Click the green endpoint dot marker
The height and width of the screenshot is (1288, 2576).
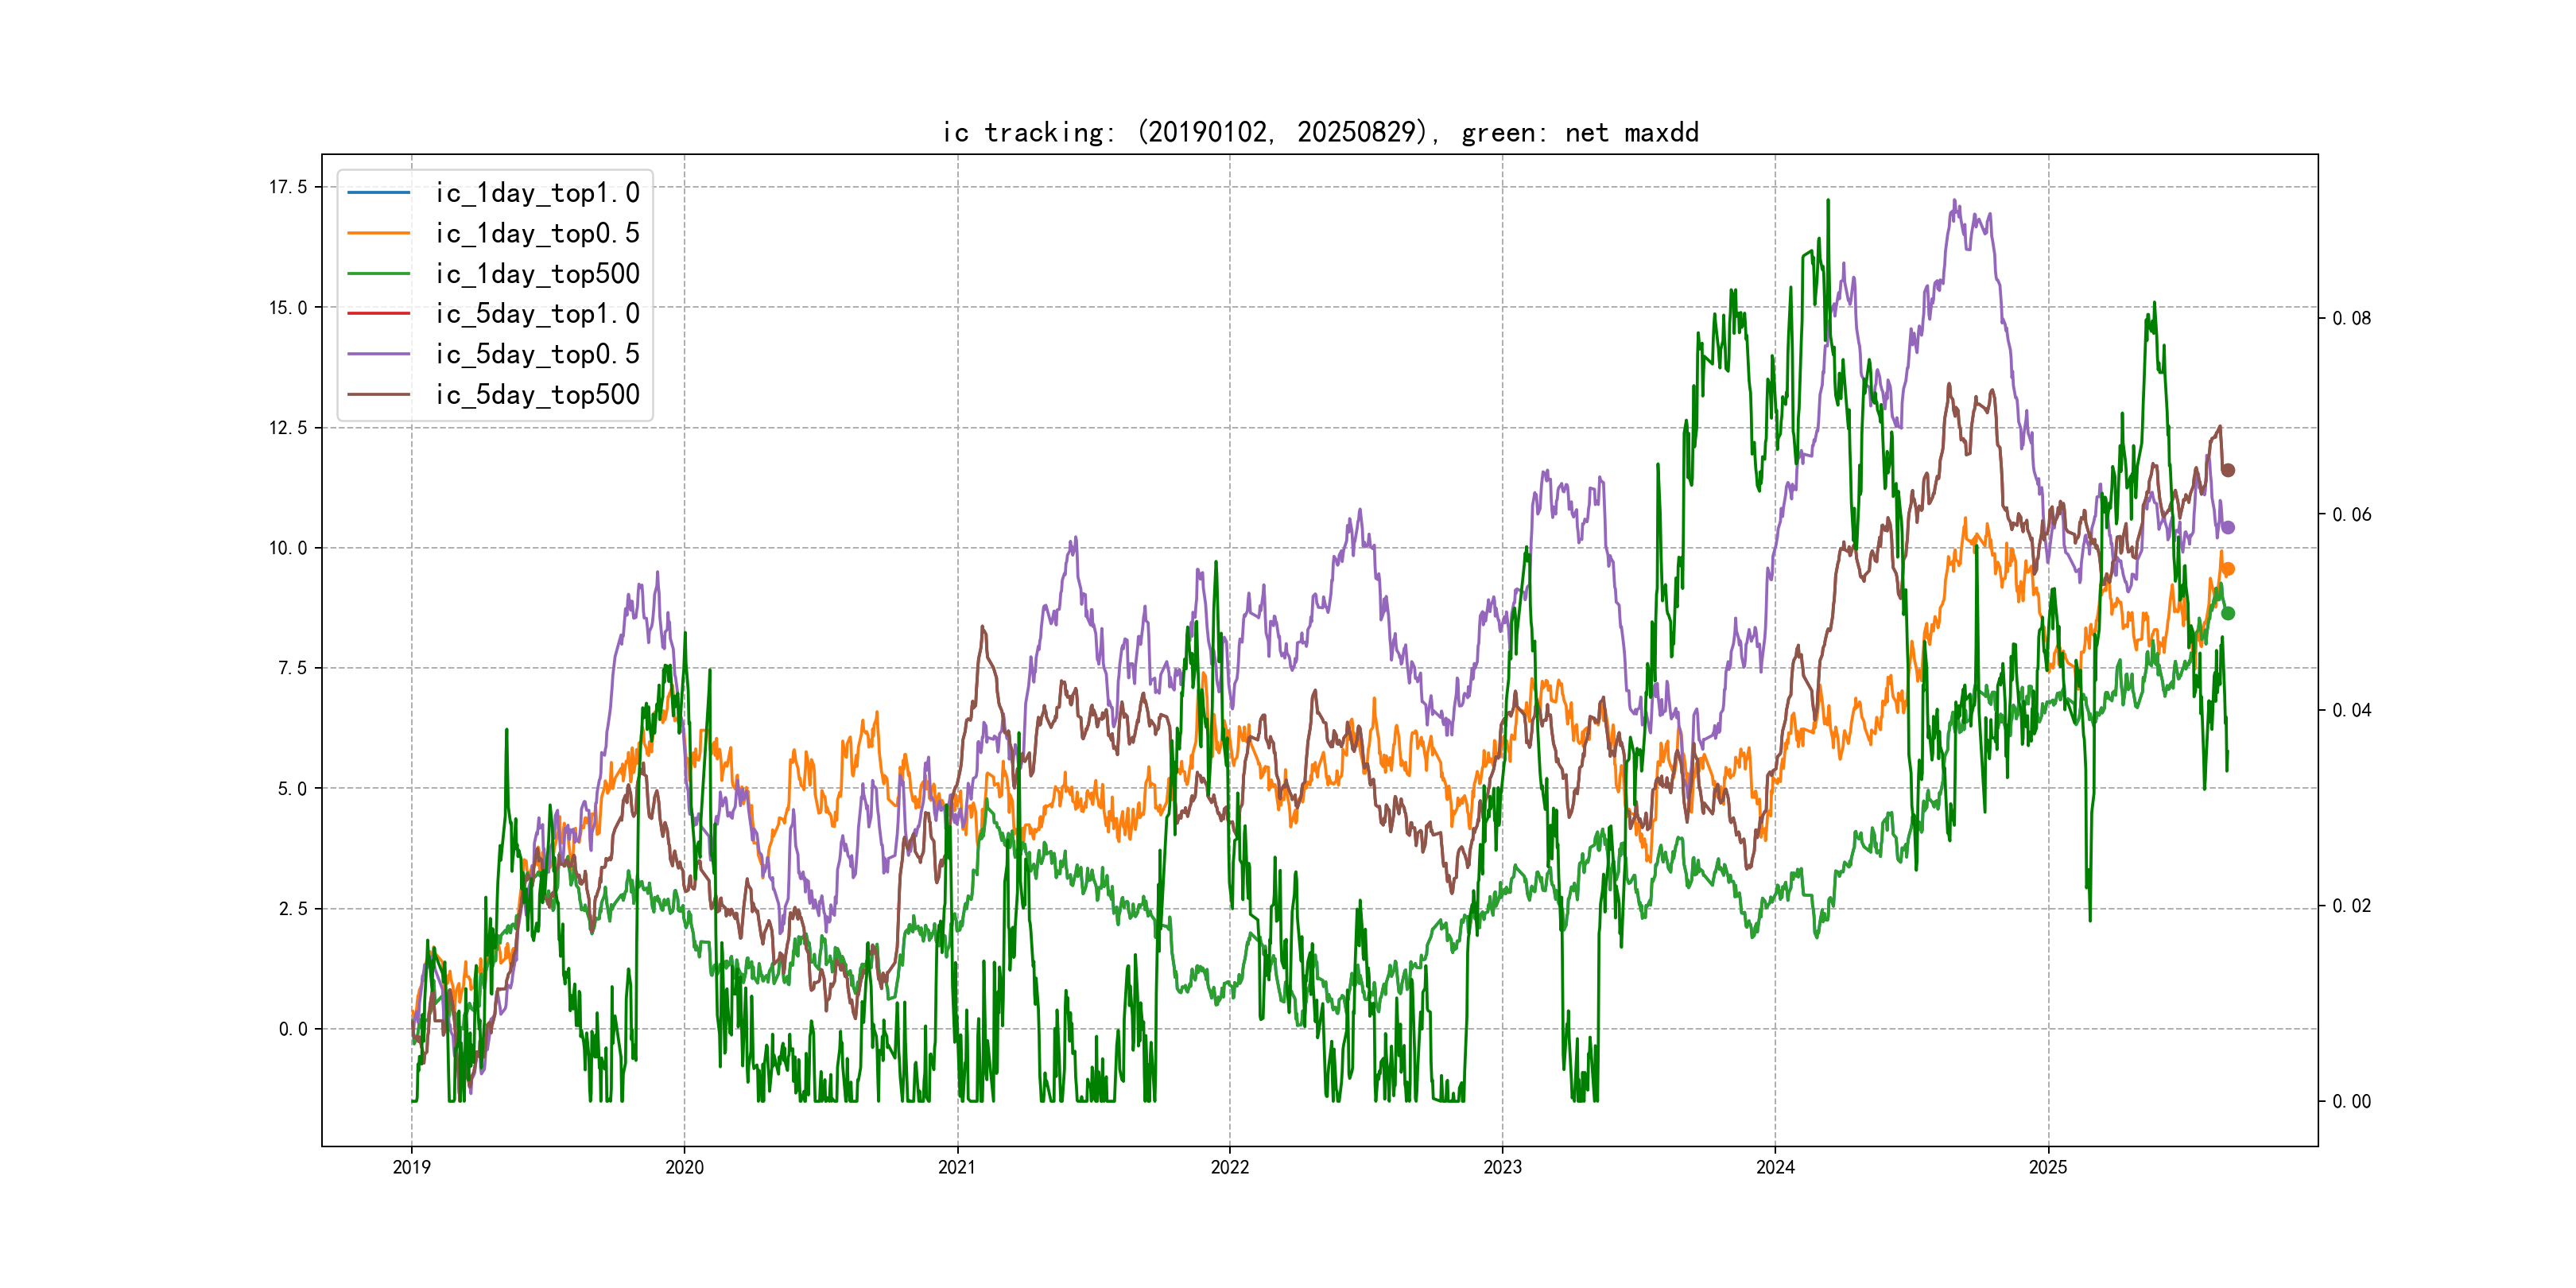pos(2228,613)
